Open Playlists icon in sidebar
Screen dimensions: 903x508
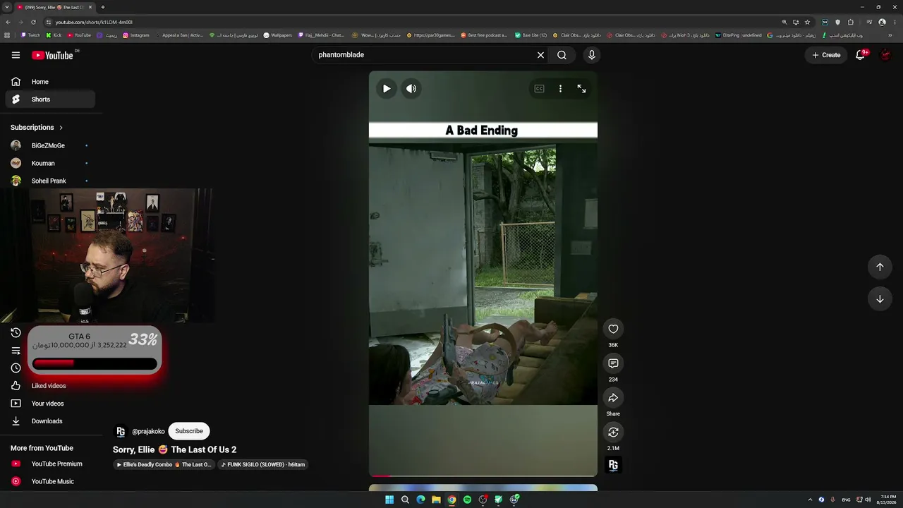pos(16,351)
